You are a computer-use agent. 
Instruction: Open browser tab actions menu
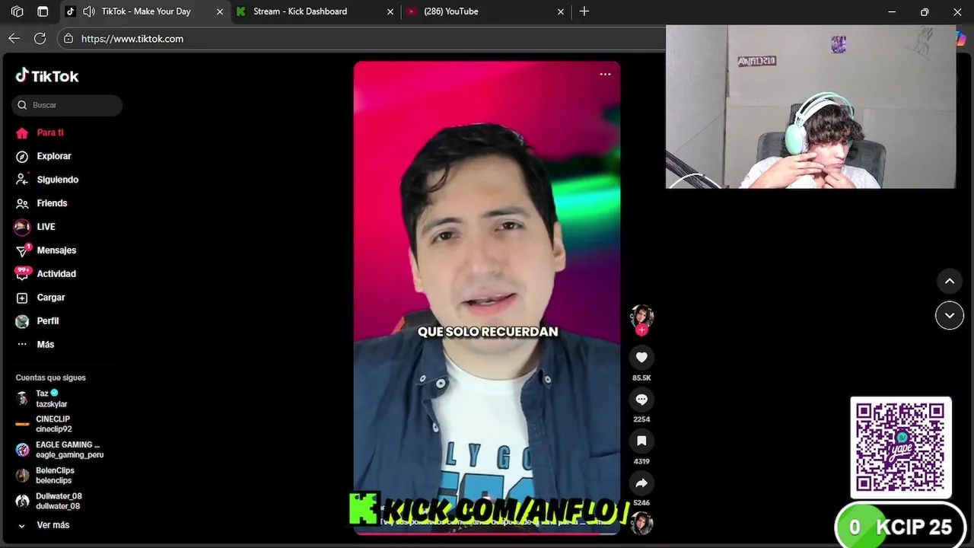point(43,11)
